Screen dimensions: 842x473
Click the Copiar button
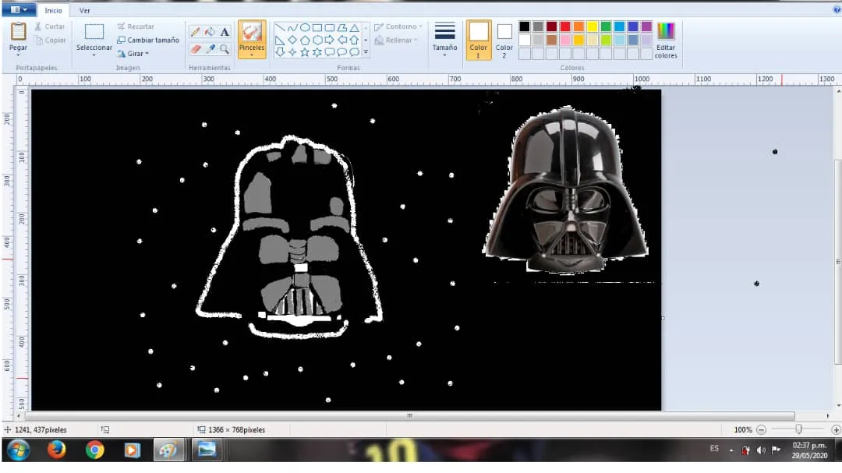point(51,41)
